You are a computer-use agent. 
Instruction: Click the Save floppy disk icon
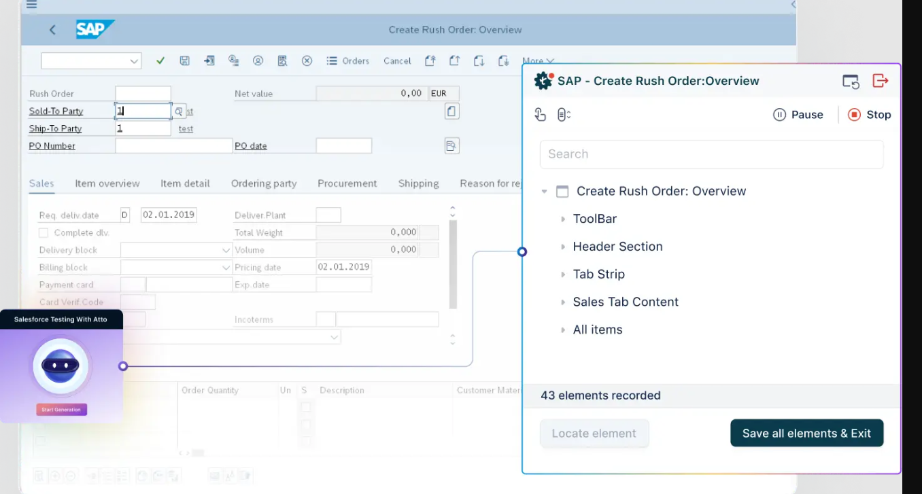coord(184,61)
